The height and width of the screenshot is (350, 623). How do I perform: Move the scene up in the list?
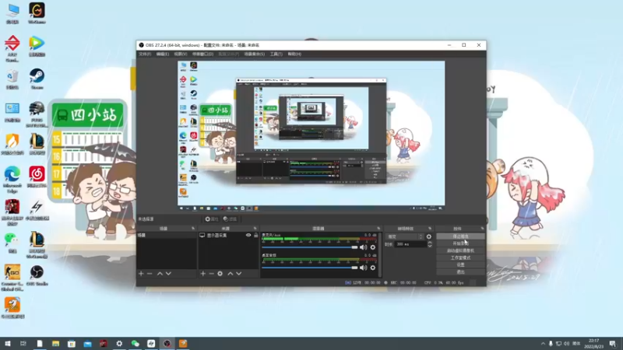160,274
